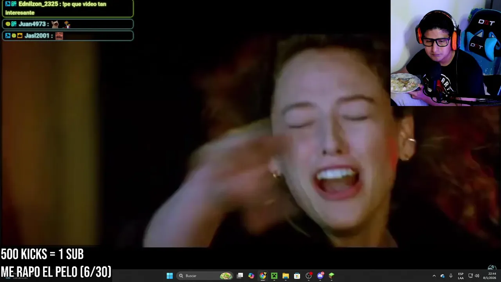Screen dimensions: 501x282
Task: Click the Buscar taskbar search field
Action: click(x=205, y=276)
